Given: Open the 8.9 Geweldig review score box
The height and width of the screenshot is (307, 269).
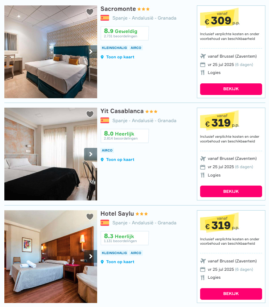Looking at the screenshot, I should (125, 33).
